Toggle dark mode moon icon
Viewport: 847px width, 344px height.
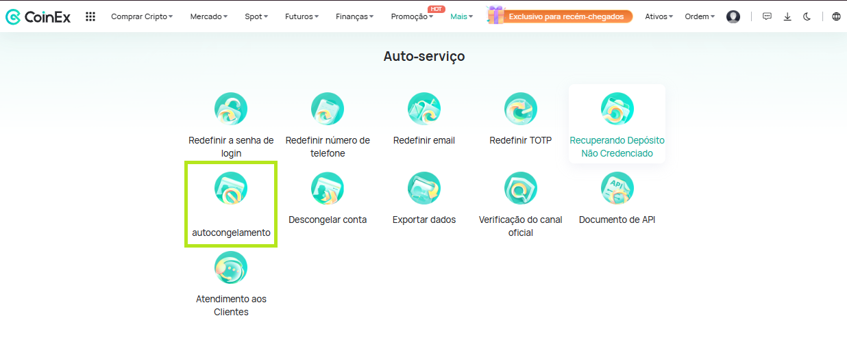[807, 16]
